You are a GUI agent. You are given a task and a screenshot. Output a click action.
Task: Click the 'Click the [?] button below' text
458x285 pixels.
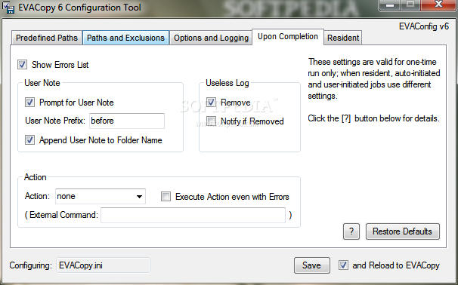coord(373,118)
